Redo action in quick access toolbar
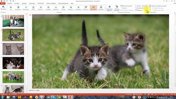Screen dimensions: 176x99 (x=10, y=1)
